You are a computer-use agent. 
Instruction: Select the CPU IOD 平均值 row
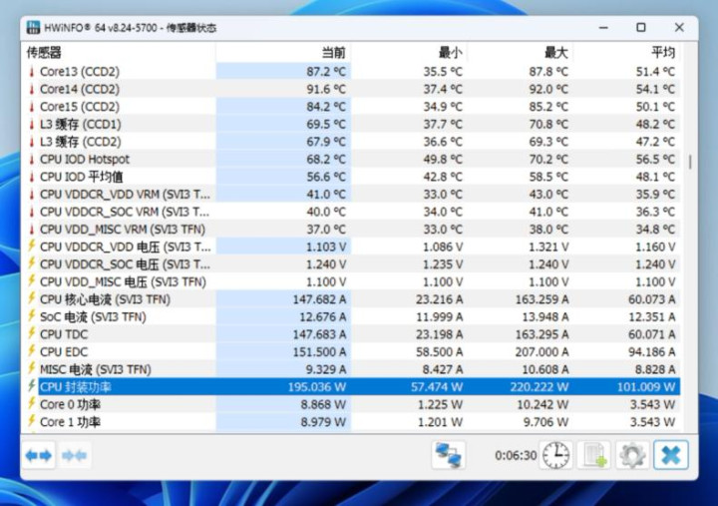pos(351,177)
